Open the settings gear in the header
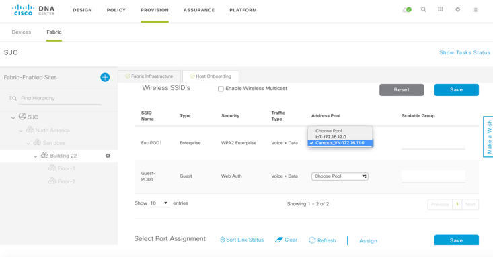 tap(458, 9)
